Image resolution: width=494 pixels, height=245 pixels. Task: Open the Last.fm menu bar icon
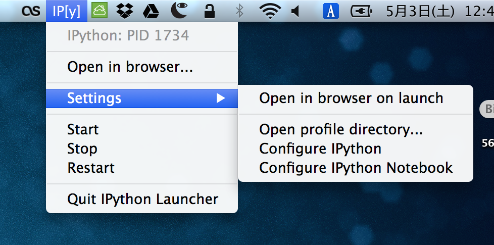pyautogui.click(x=31, y=11)
